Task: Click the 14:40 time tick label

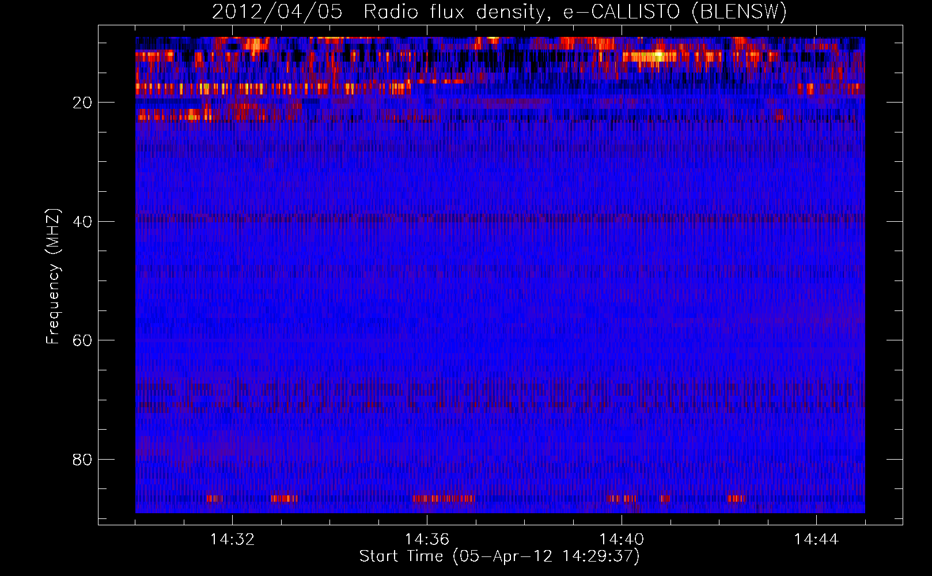Action: click(x=622, y=540)
